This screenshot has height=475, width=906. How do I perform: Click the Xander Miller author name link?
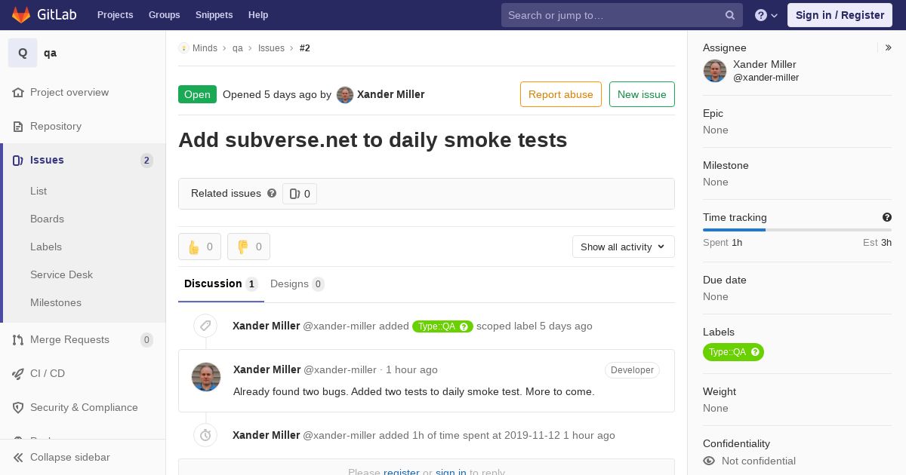390,94
